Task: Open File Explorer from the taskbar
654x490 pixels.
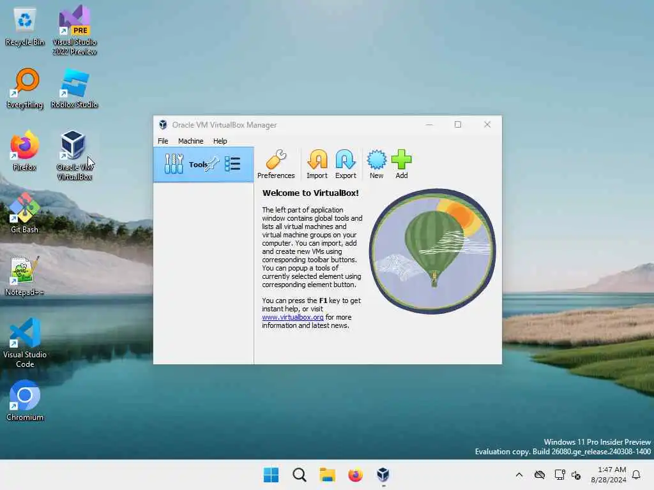Action: tap(328, 475)
